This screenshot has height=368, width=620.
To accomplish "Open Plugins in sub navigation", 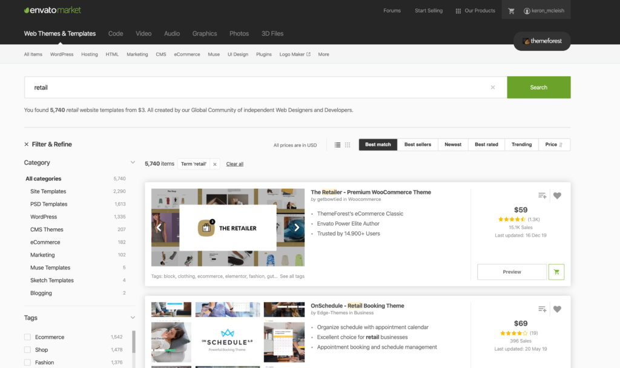I will coord(264,54).
